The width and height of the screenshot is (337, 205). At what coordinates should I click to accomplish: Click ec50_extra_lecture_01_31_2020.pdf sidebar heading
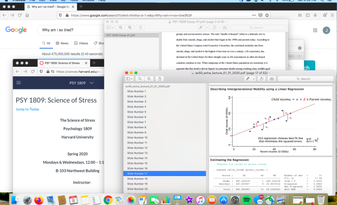(147, 86)
